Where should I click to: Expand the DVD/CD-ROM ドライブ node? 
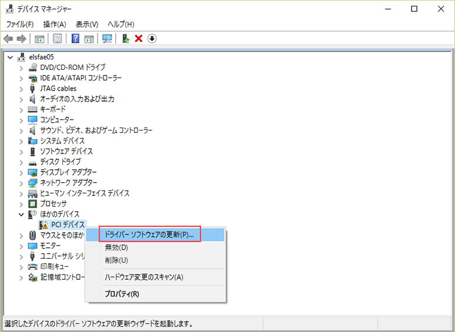21,68
